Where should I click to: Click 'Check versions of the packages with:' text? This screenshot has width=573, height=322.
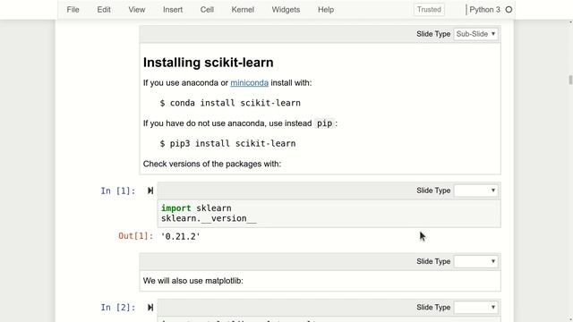212,164
